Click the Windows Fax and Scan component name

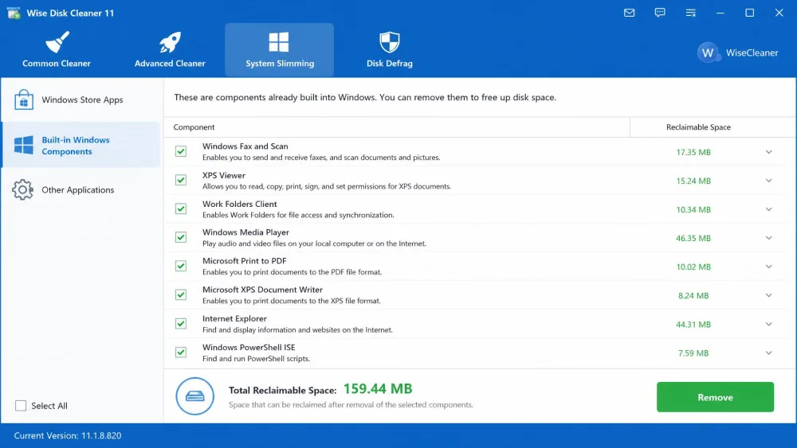pos(245,146)
